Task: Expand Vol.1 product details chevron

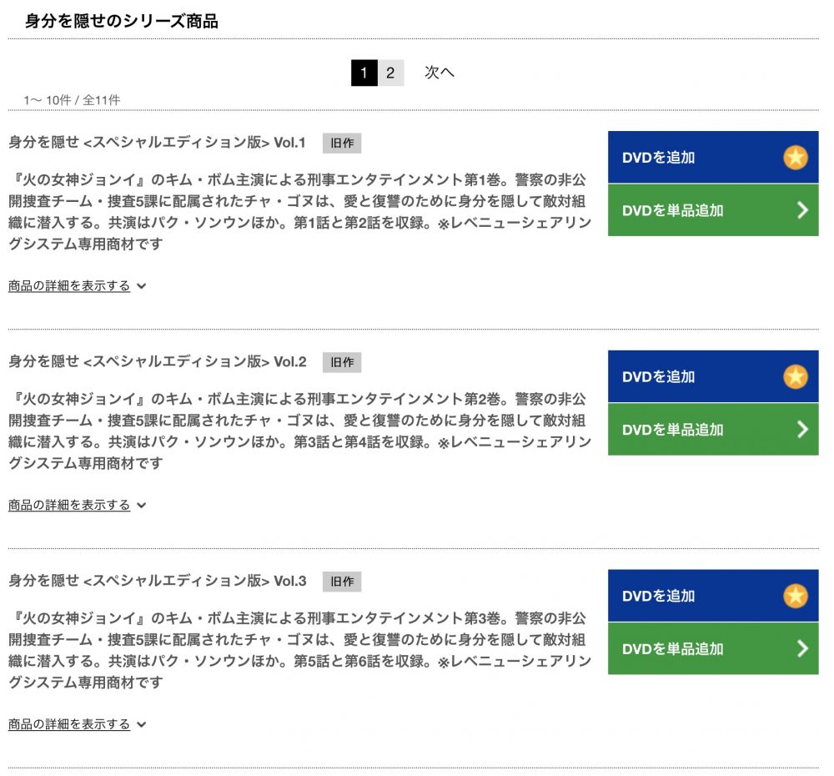Action: pyautogui.click(x=141, y=286)
